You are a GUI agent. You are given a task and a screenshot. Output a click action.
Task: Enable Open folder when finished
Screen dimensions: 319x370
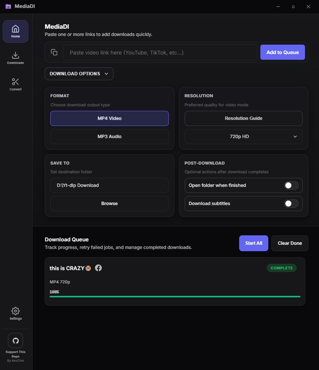click(x=291, y=185)
